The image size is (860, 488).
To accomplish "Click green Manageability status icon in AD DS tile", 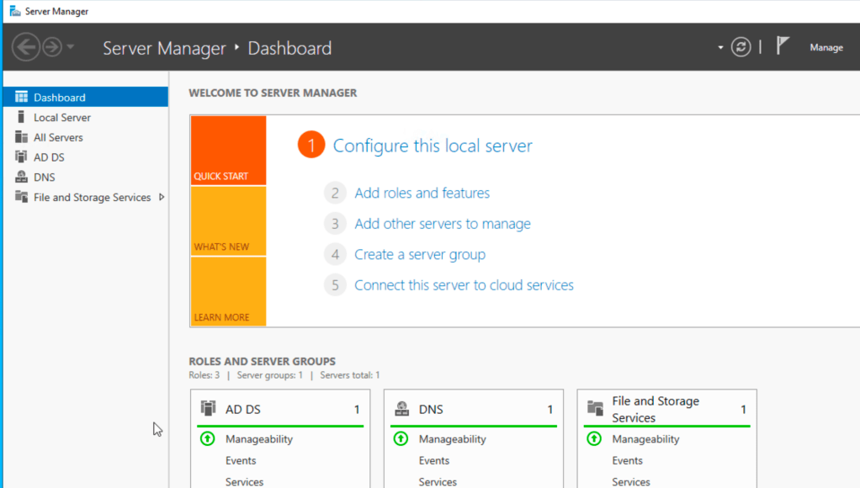I will point(207,438).
